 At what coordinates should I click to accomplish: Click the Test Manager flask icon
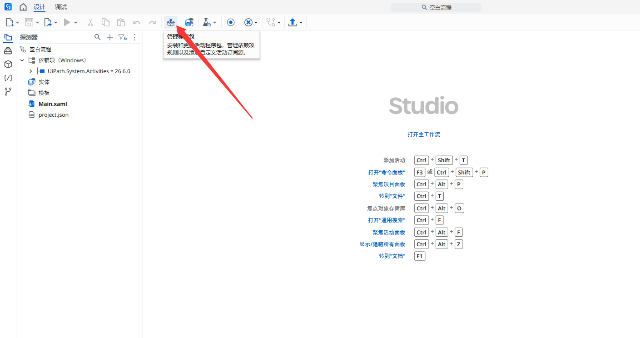pyautogui.click(x=207, y=22)
